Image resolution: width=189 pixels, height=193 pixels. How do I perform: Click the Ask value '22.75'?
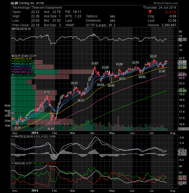pyautogui.click(x=56, y=12)
